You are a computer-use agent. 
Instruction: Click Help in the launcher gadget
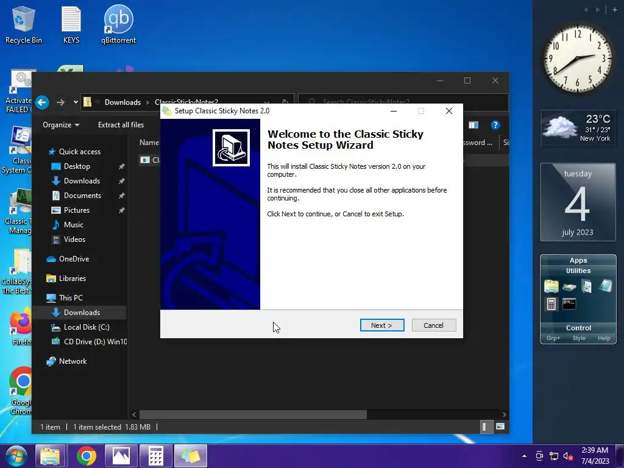[x=604, y=338]
